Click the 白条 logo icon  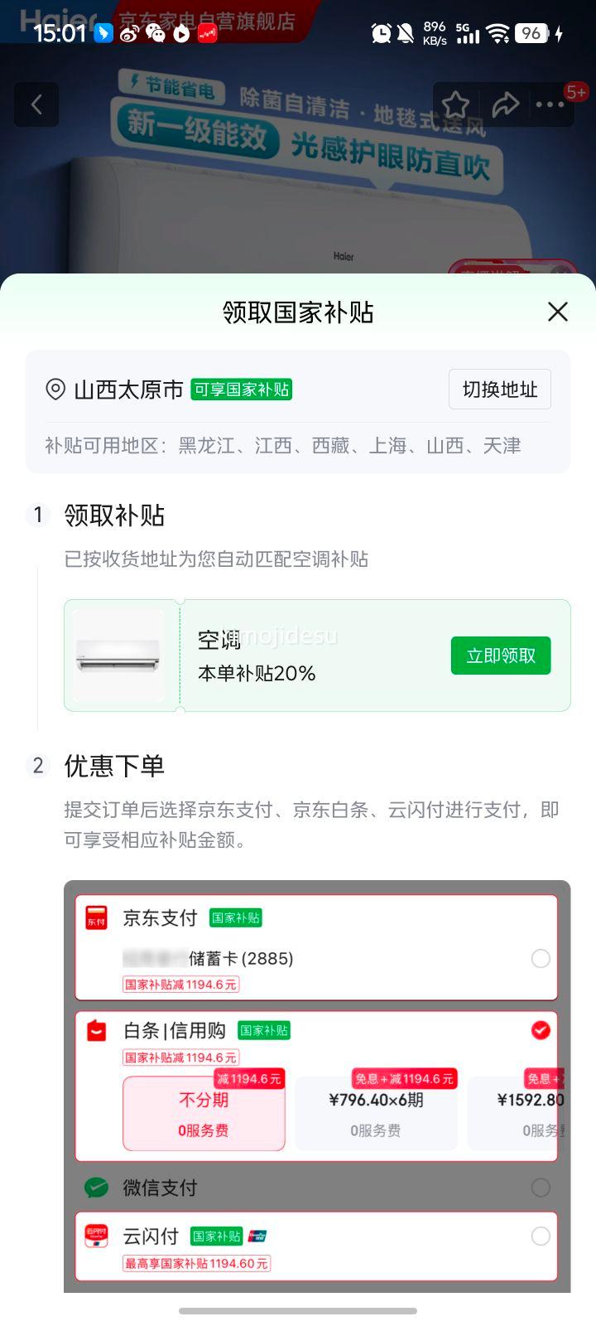coord(97,1030)
